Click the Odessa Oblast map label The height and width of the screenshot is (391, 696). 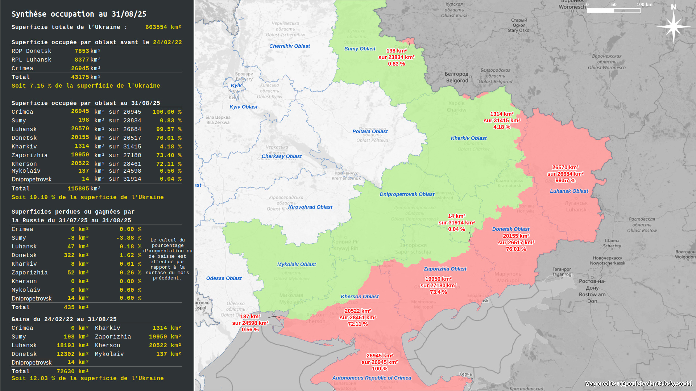224,278
